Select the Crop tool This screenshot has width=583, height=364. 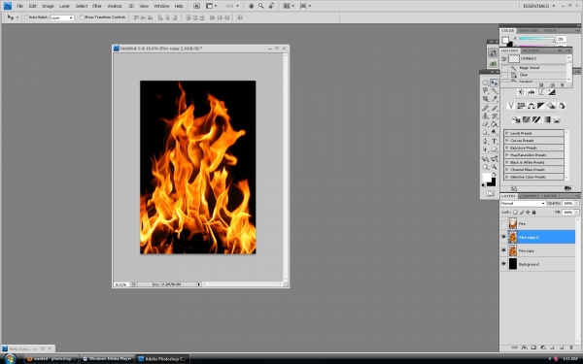[485, 99]
